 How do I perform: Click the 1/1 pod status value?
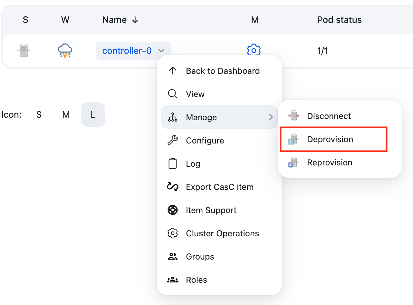coord(322,51)
